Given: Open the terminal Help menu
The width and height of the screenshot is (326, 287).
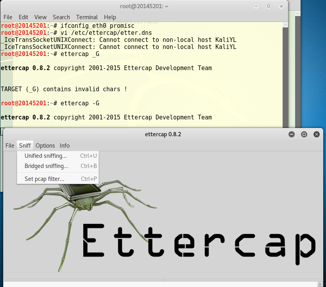Looking at the screenshot, I should 110,17.
